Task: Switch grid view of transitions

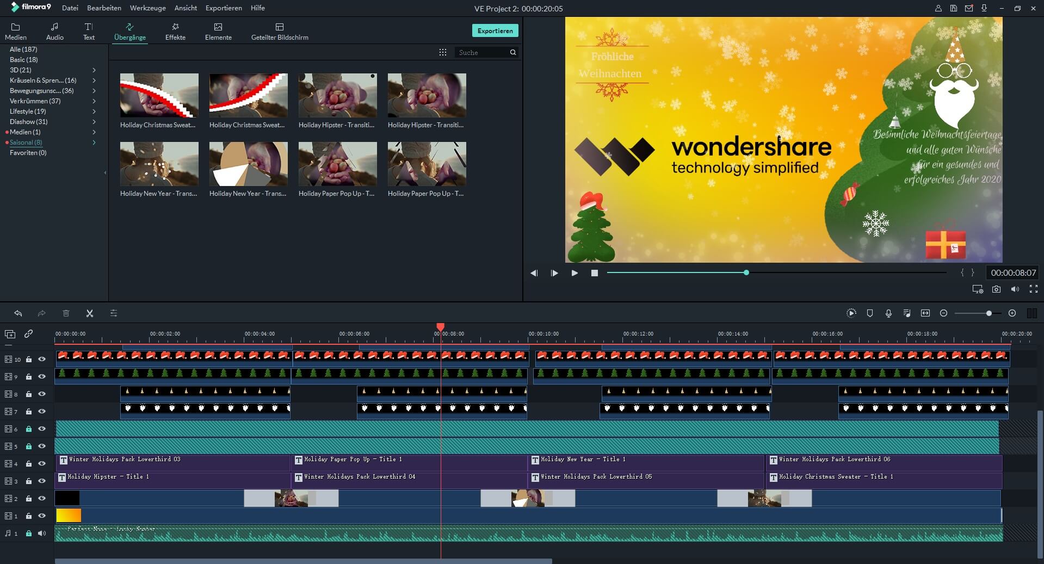Action: tap(443, 52)
